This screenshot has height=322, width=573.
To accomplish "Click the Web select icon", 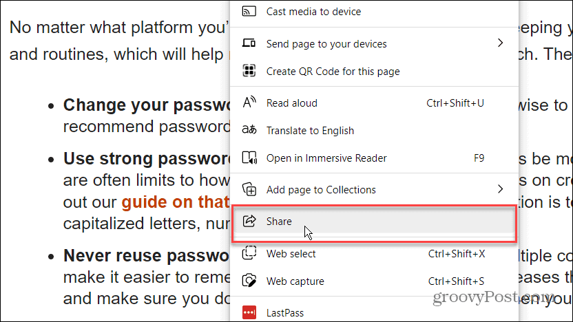I will click(249, 254).
